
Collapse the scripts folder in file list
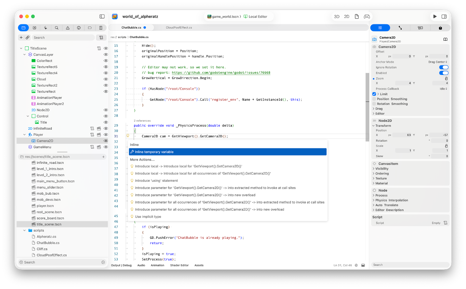(24, 230)
